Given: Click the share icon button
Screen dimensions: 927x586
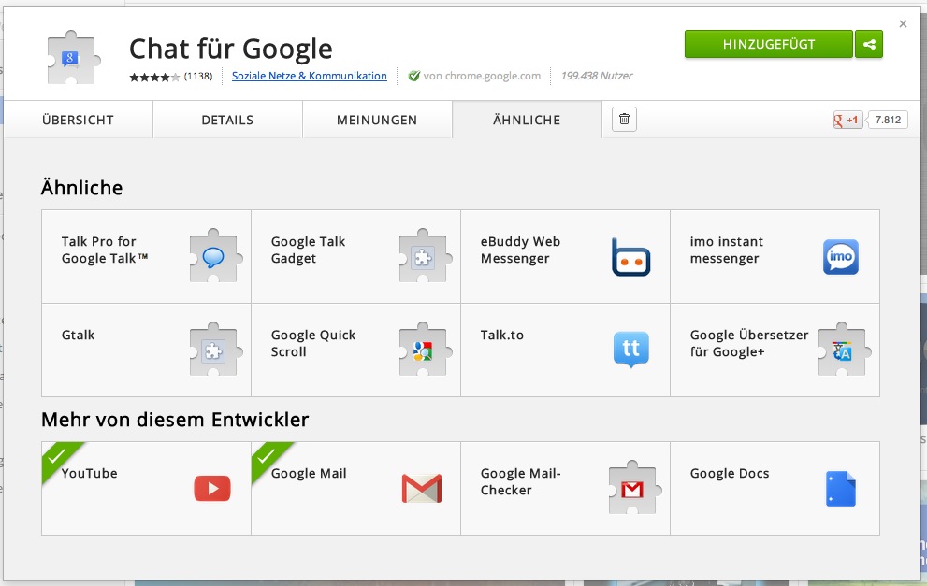Looking at the screenshot, I should (868, 44).
